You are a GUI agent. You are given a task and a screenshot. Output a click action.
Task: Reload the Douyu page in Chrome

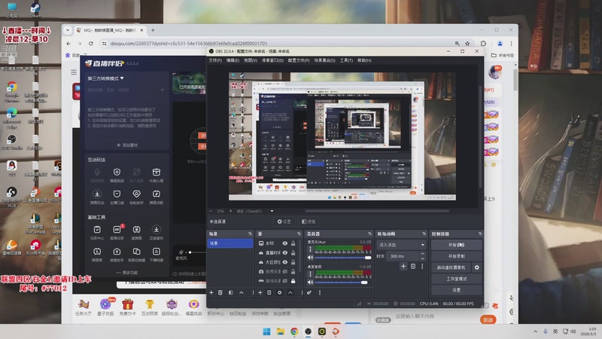tap(91, 44)
